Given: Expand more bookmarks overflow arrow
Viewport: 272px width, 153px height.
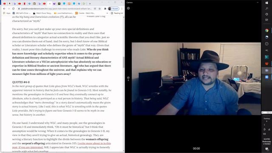Looking at the screenshot, I should [x=107, y=13].
